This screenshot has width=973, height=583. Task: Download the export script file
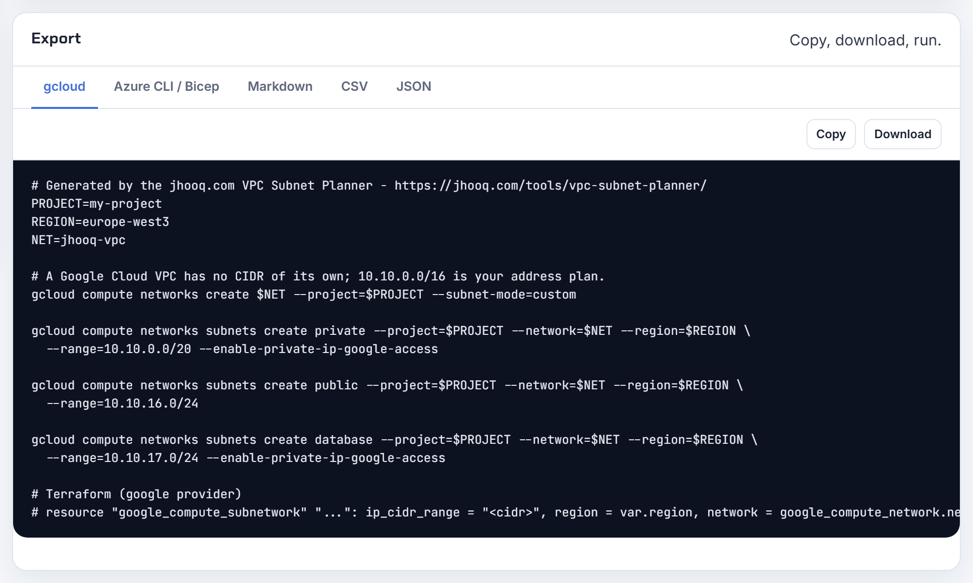click(902, 134)
